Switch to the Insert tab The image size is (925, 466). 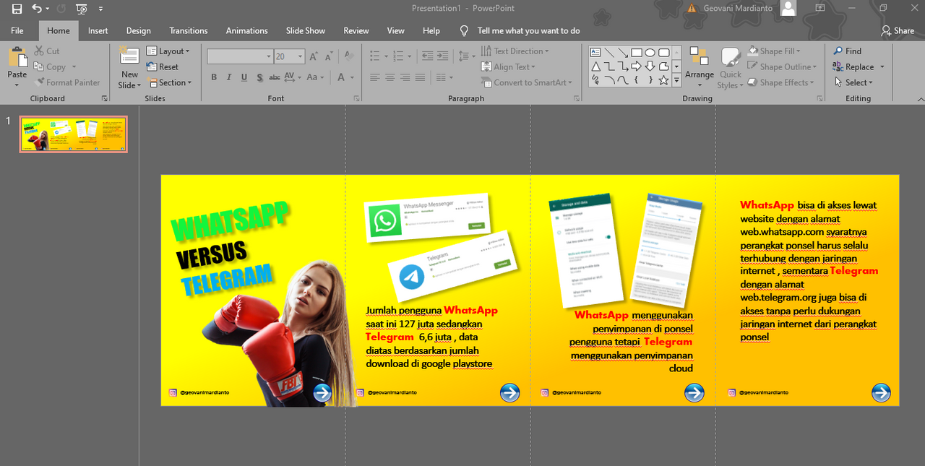pyautogui.click(x=98, y=31)
